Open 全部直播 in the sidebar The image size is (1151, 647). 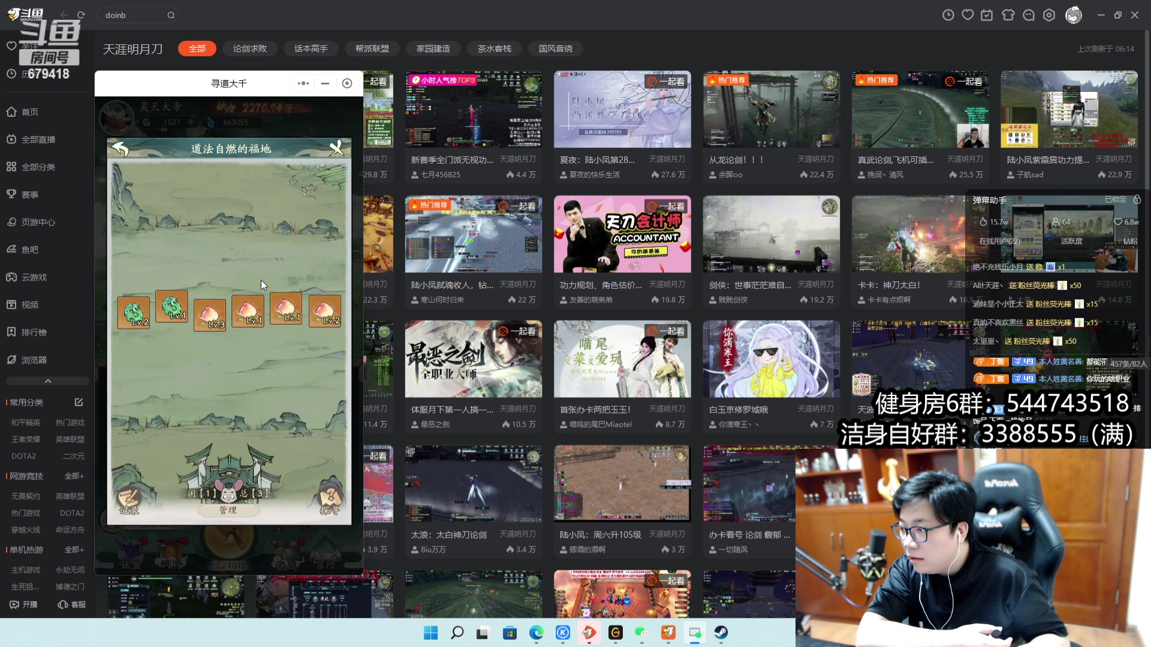(x=31, y=140)
